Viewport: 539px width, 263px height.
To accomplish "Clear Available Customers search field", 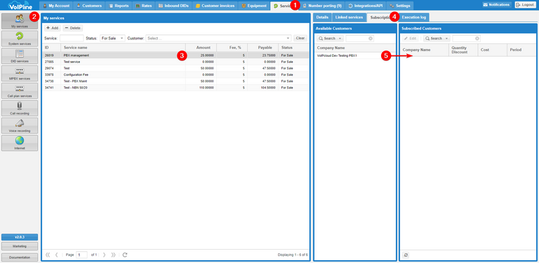I will click(x=371, y=39).
